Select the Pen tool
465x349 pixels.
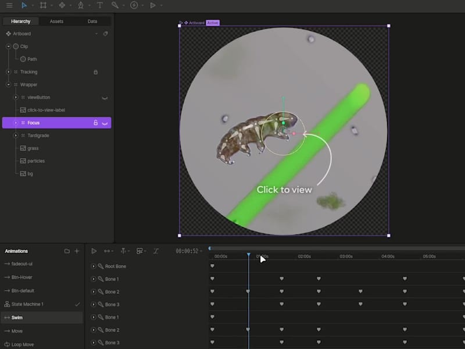click(x=81, y=5)
